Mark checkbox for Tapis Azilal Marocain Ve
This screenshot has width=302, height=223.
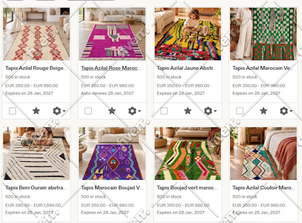240,111
